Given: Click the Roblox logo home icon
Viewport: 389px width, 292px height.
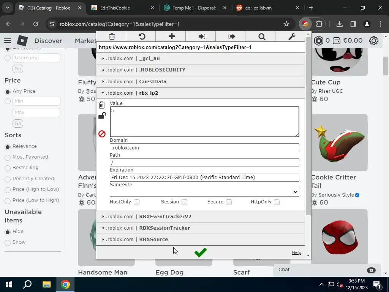Looking at the screenshot, I should click(22, 40).
